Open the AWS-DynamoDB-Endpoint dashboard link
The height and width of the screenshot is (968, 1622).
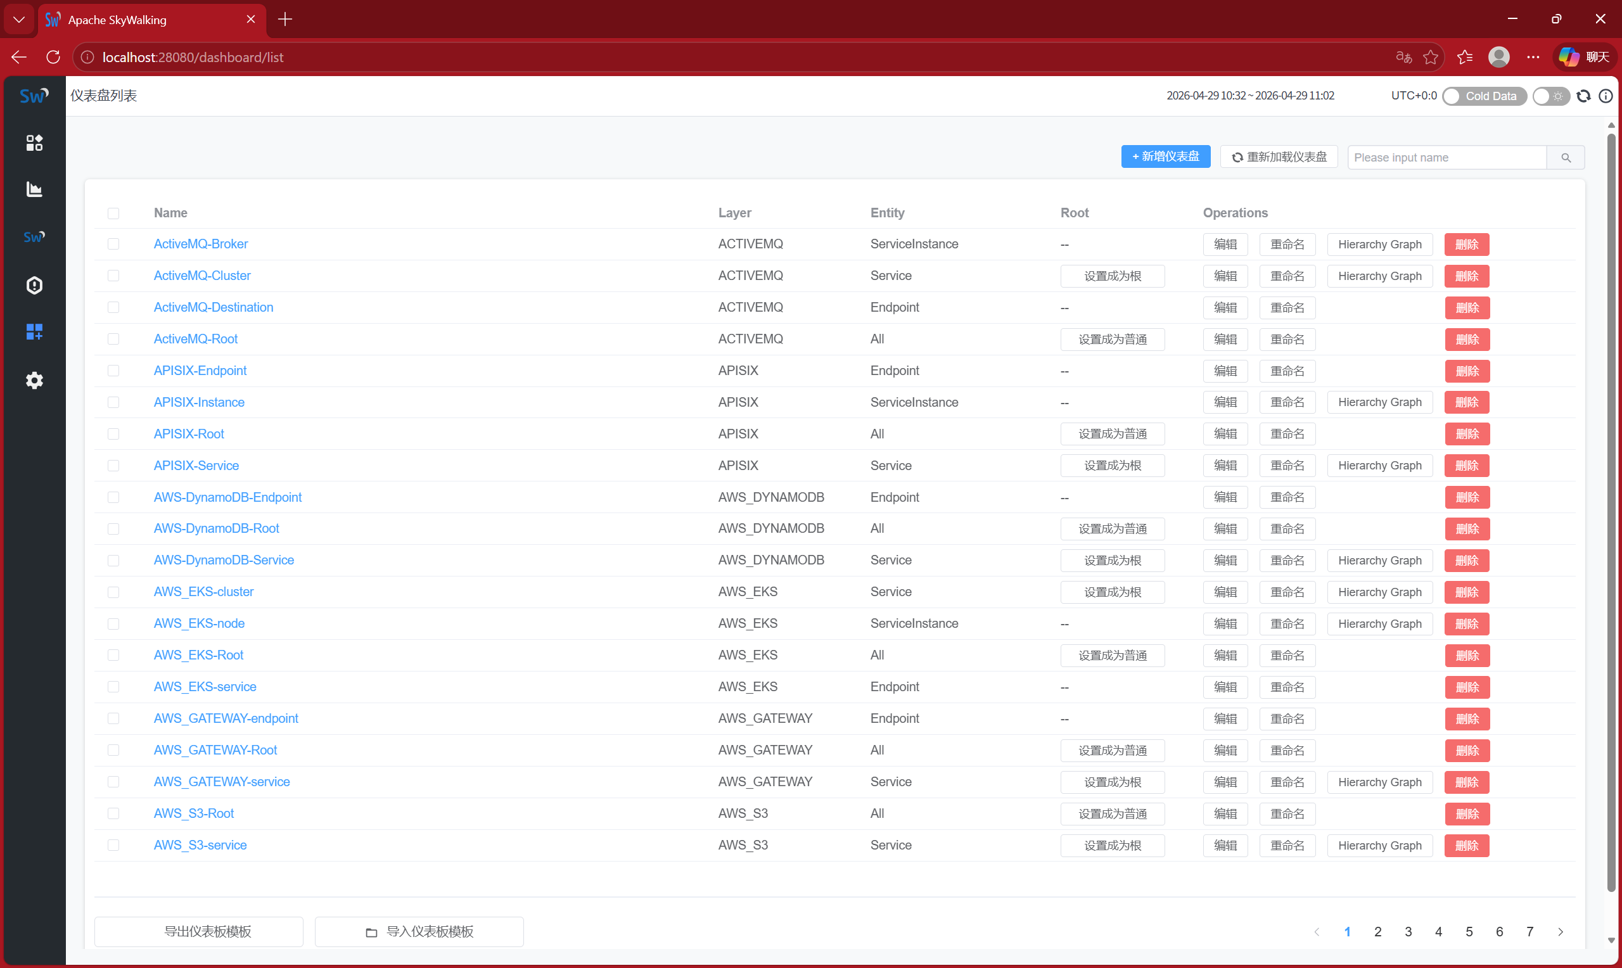pyautogui.click(x=227, y=498)
